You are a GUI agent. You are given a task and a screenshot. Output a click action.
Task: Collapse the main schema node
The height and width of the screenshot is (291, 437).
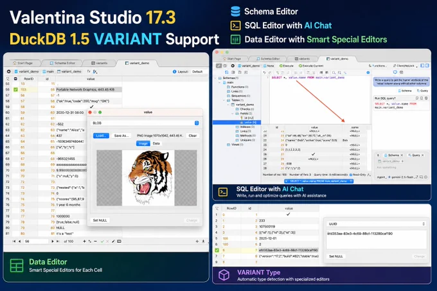tap(220, 83)
